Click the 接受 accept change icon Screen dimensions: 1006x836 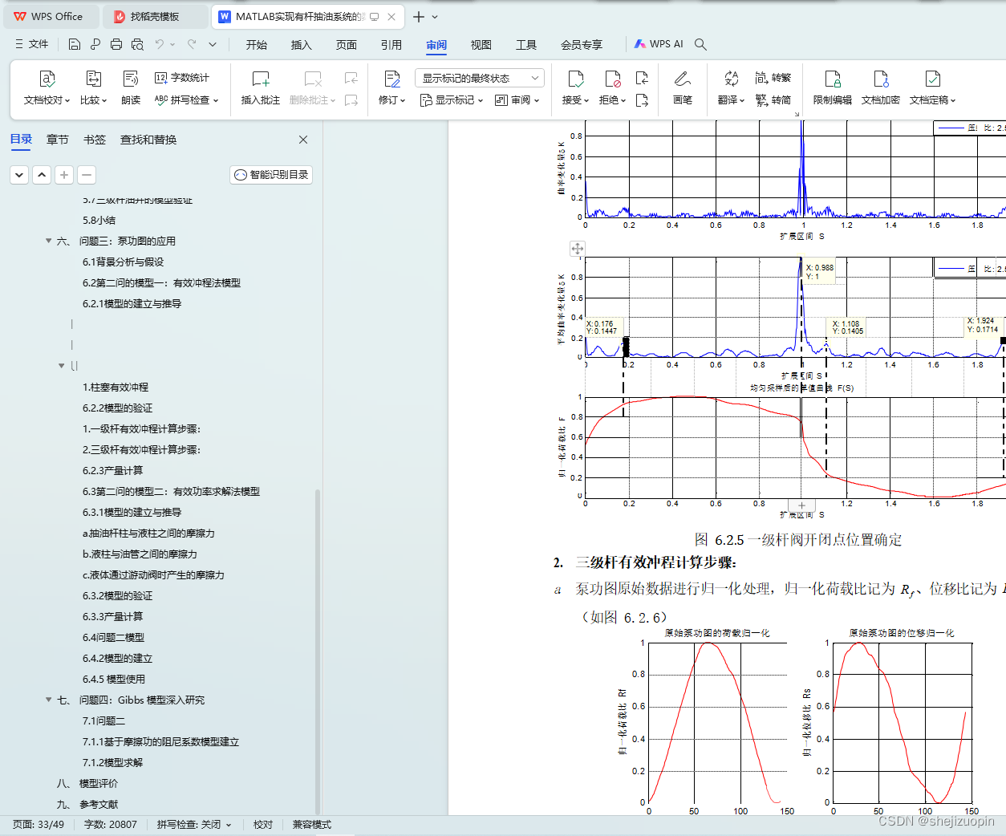pyautogui.click(x=575, y=79)
